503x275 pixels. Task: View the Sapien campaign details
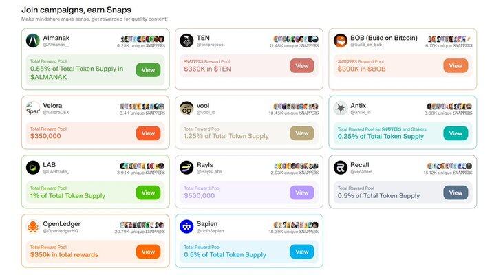(302, 252)
